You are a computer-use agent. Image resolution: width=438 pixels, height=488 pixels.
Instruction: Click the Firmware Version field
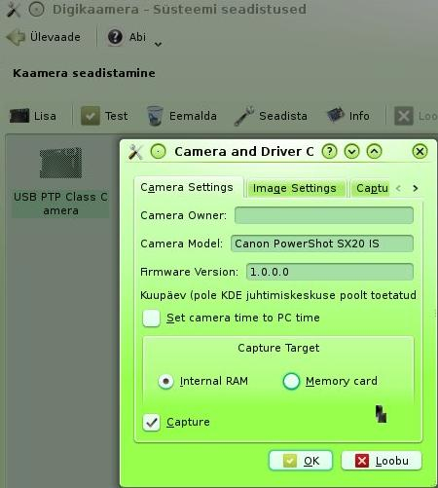coord(330,272)
